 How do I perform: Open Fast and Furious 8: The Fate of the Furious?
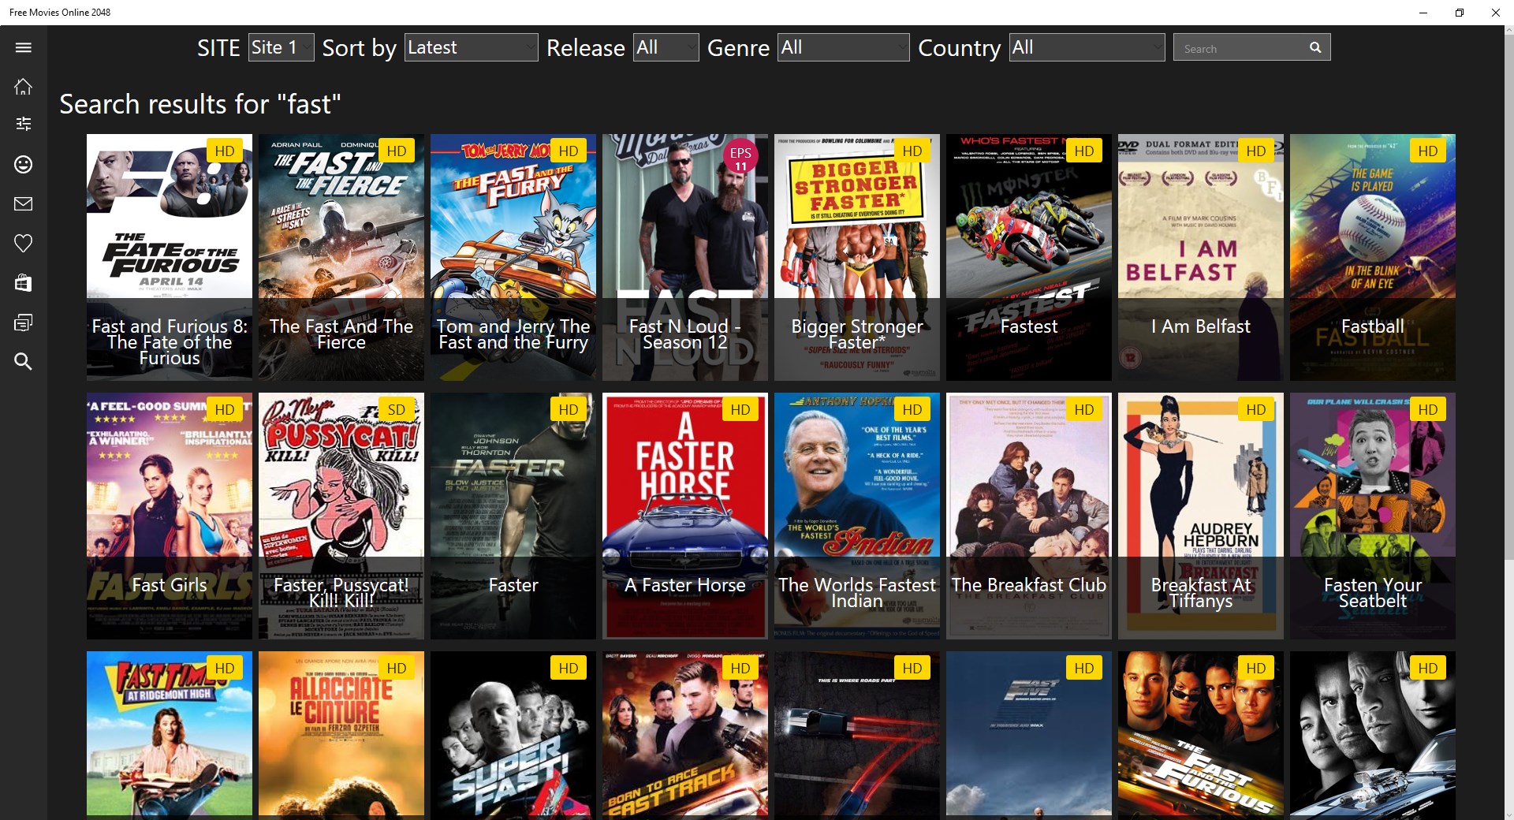pyautogui.click(x=170, y=257)
